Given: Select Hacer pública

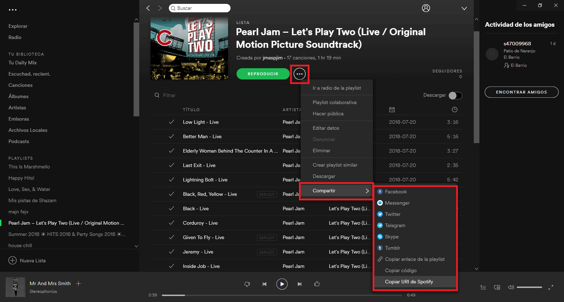Looking at the screenshot, I should click(337, 114).
